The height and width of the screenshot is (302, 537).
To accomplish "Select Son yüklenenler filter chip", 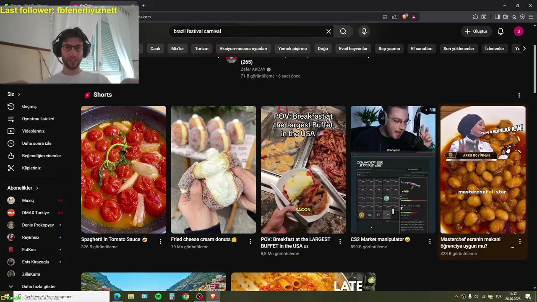I will tap(459, 49).
